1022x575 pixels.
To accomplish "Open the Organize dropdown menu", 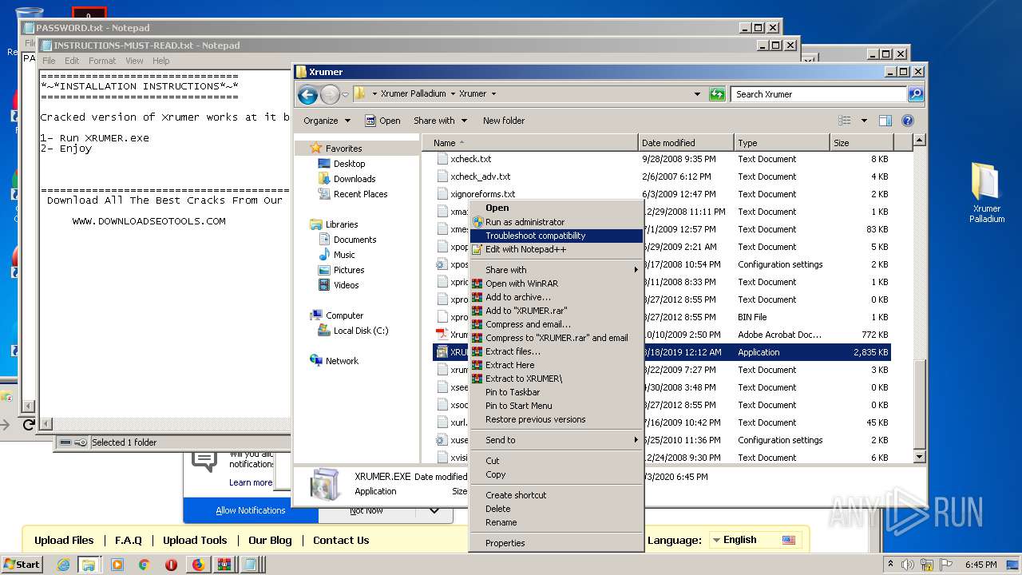I will pyautogui.click(x=327, y=121).
